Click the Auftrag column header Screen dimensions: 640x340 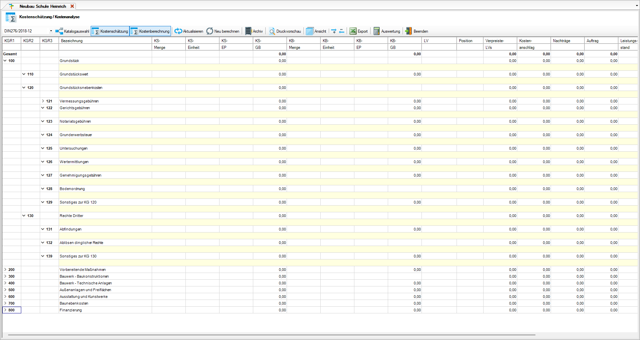(601, 41)
